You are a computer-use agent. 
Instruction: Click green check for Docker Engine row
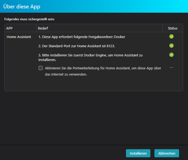coord(171,55)
